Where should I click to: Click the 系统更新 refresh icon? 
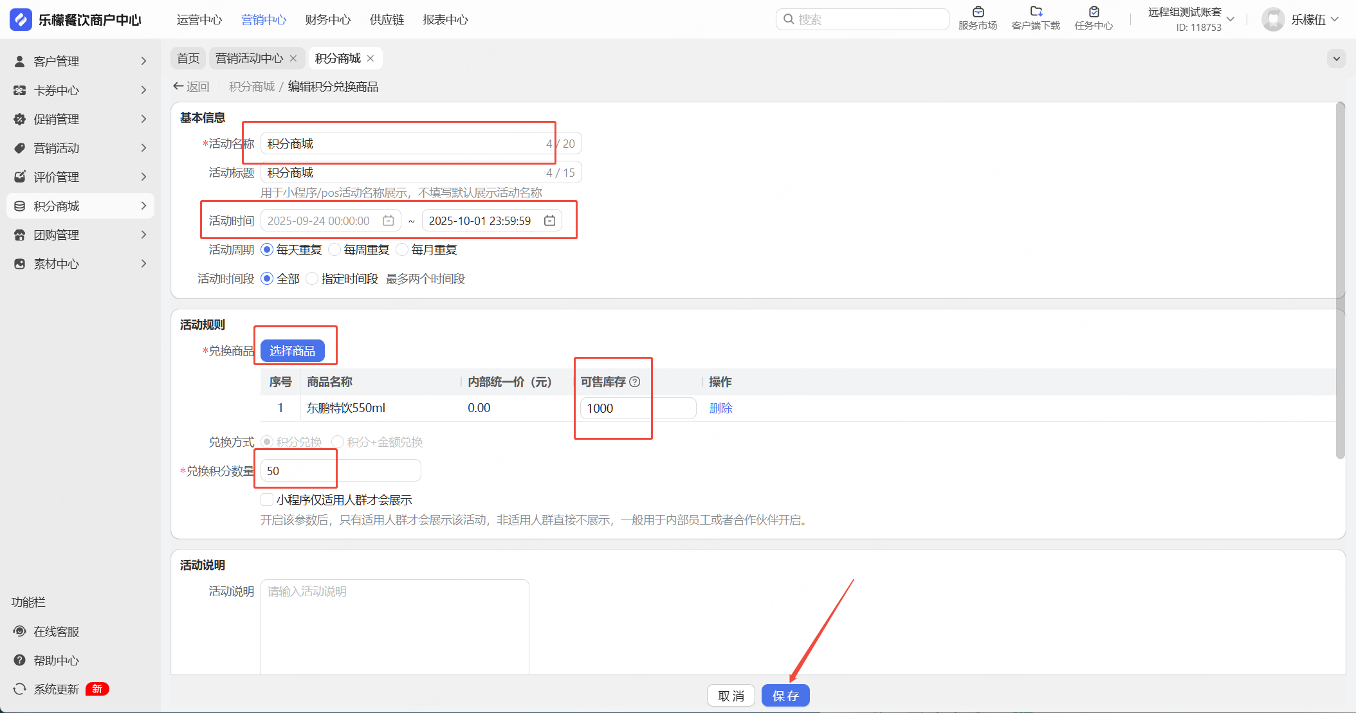click(20, 689)
